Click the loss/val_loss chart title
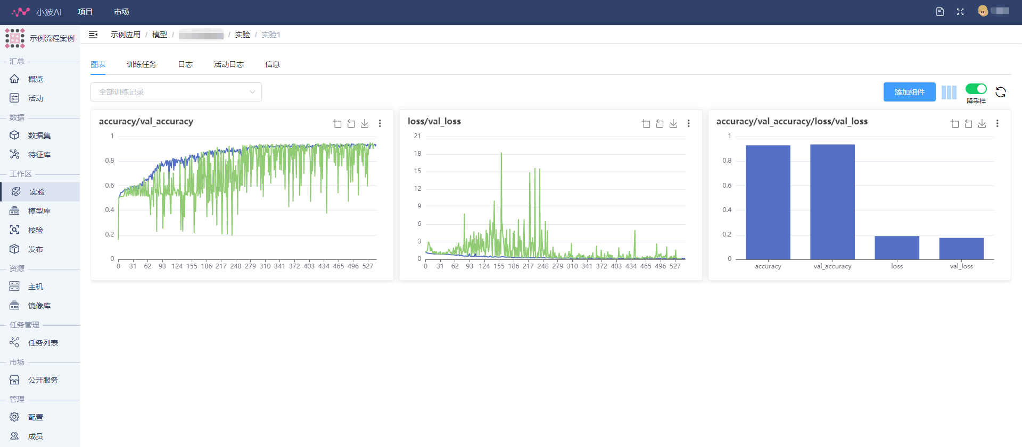This screenshot has height=447, width=1022. point(434,121)
